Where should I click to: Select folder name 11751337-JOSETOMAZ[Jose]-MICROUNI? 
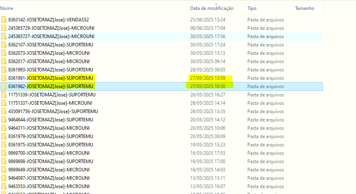tap(50, 103)
